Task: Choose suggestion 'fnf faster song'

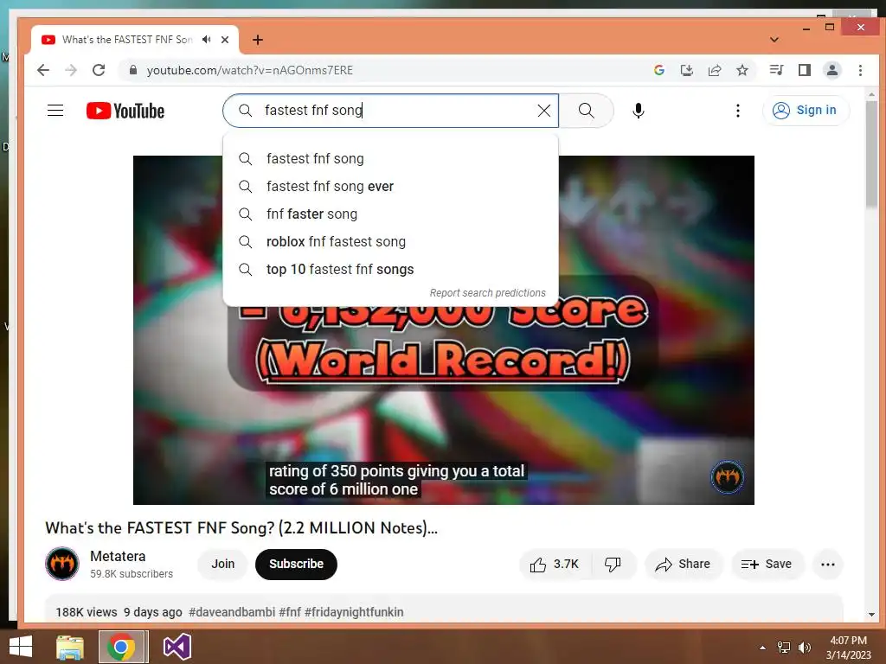Action: pyautogui.click(x=390, y=214)
